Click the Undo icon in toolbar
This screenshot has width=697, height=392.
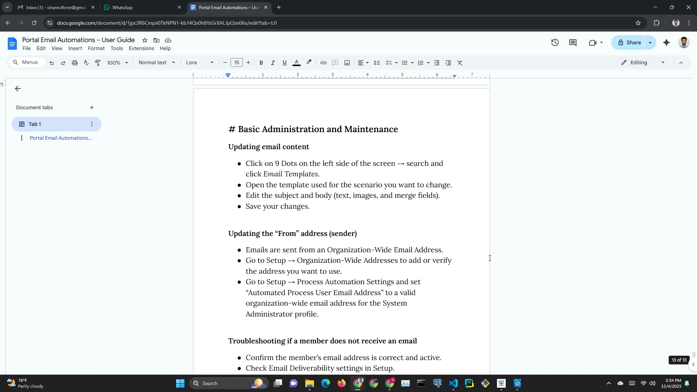click(x=52, y=63)
